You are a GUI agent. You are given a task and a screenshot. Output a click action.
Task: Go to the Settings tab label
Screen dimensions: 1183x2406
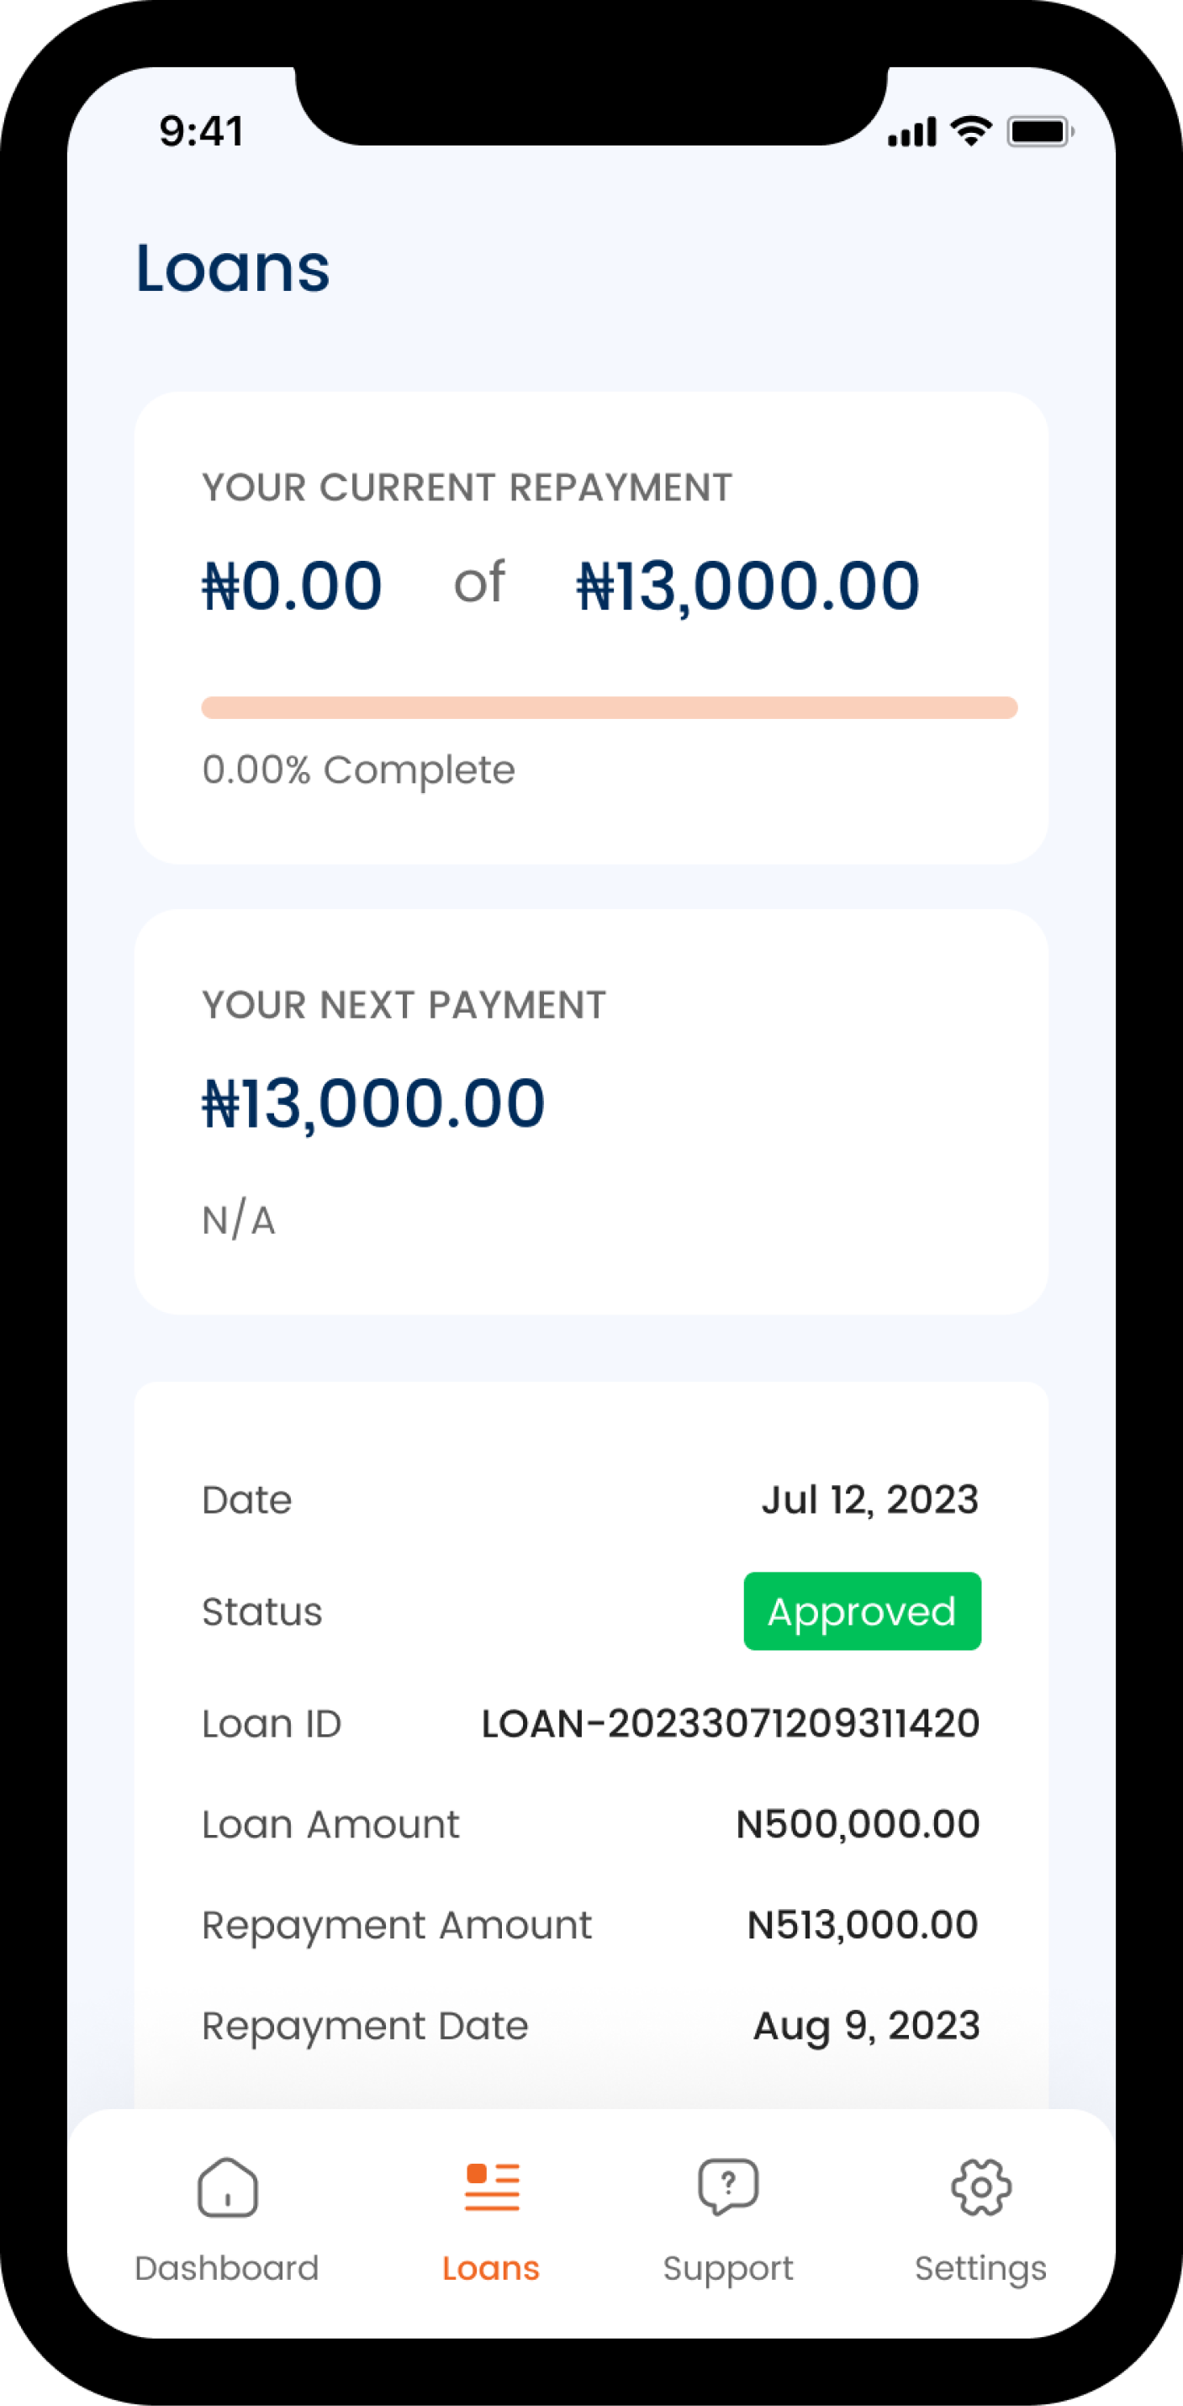pyautogui.click(x=980, y=2268)
